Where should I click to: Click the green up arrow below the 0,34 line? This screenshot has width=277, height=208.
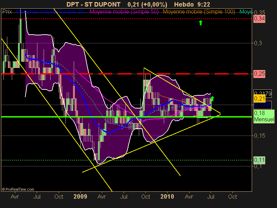click(x=200, y=23)
